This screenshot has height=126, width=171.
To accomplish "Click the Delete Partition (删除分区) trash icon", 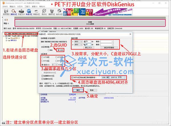I will point(52,12).
